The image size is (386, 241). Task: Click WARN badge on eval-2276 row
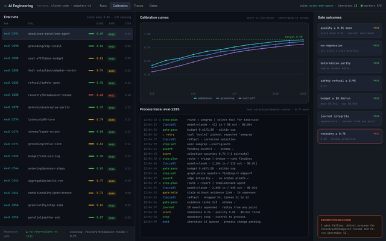click(x=112, y=120)
